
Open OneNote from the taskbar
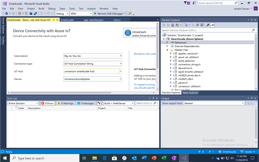[x=174, y=158]
